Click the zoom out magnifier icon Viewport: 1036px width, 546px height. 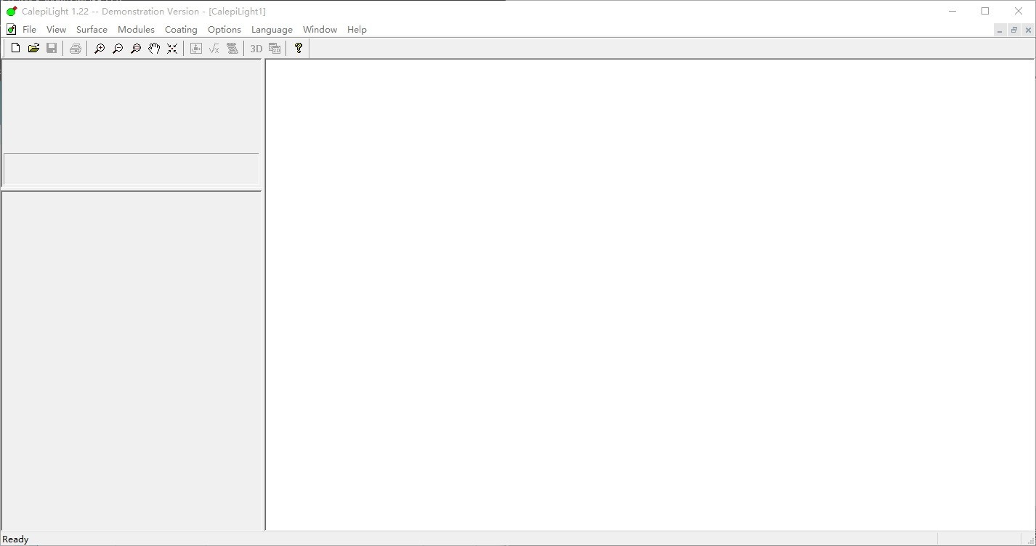click(x=118, y=49)
